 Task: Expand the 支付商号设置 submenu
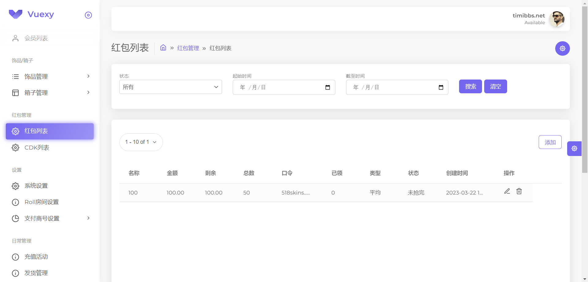pyautogui.click(x=88, y=218)
